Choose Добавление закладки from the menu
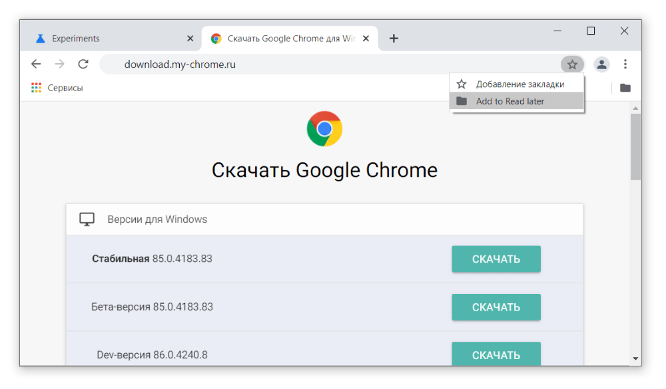The image size is (666, 389). 517,84
